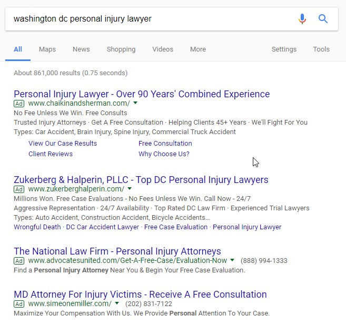Click the Ad badge beside zukerberghalperin.com
This screenshot has width=346, height=325.
click(19, 189)
